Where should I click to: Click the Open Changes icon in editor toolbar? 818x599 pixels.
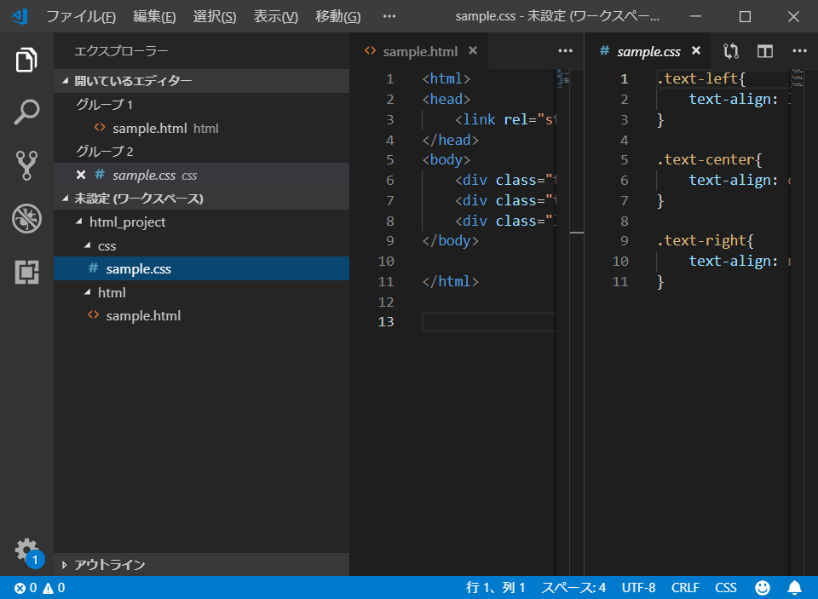(730, 51)
